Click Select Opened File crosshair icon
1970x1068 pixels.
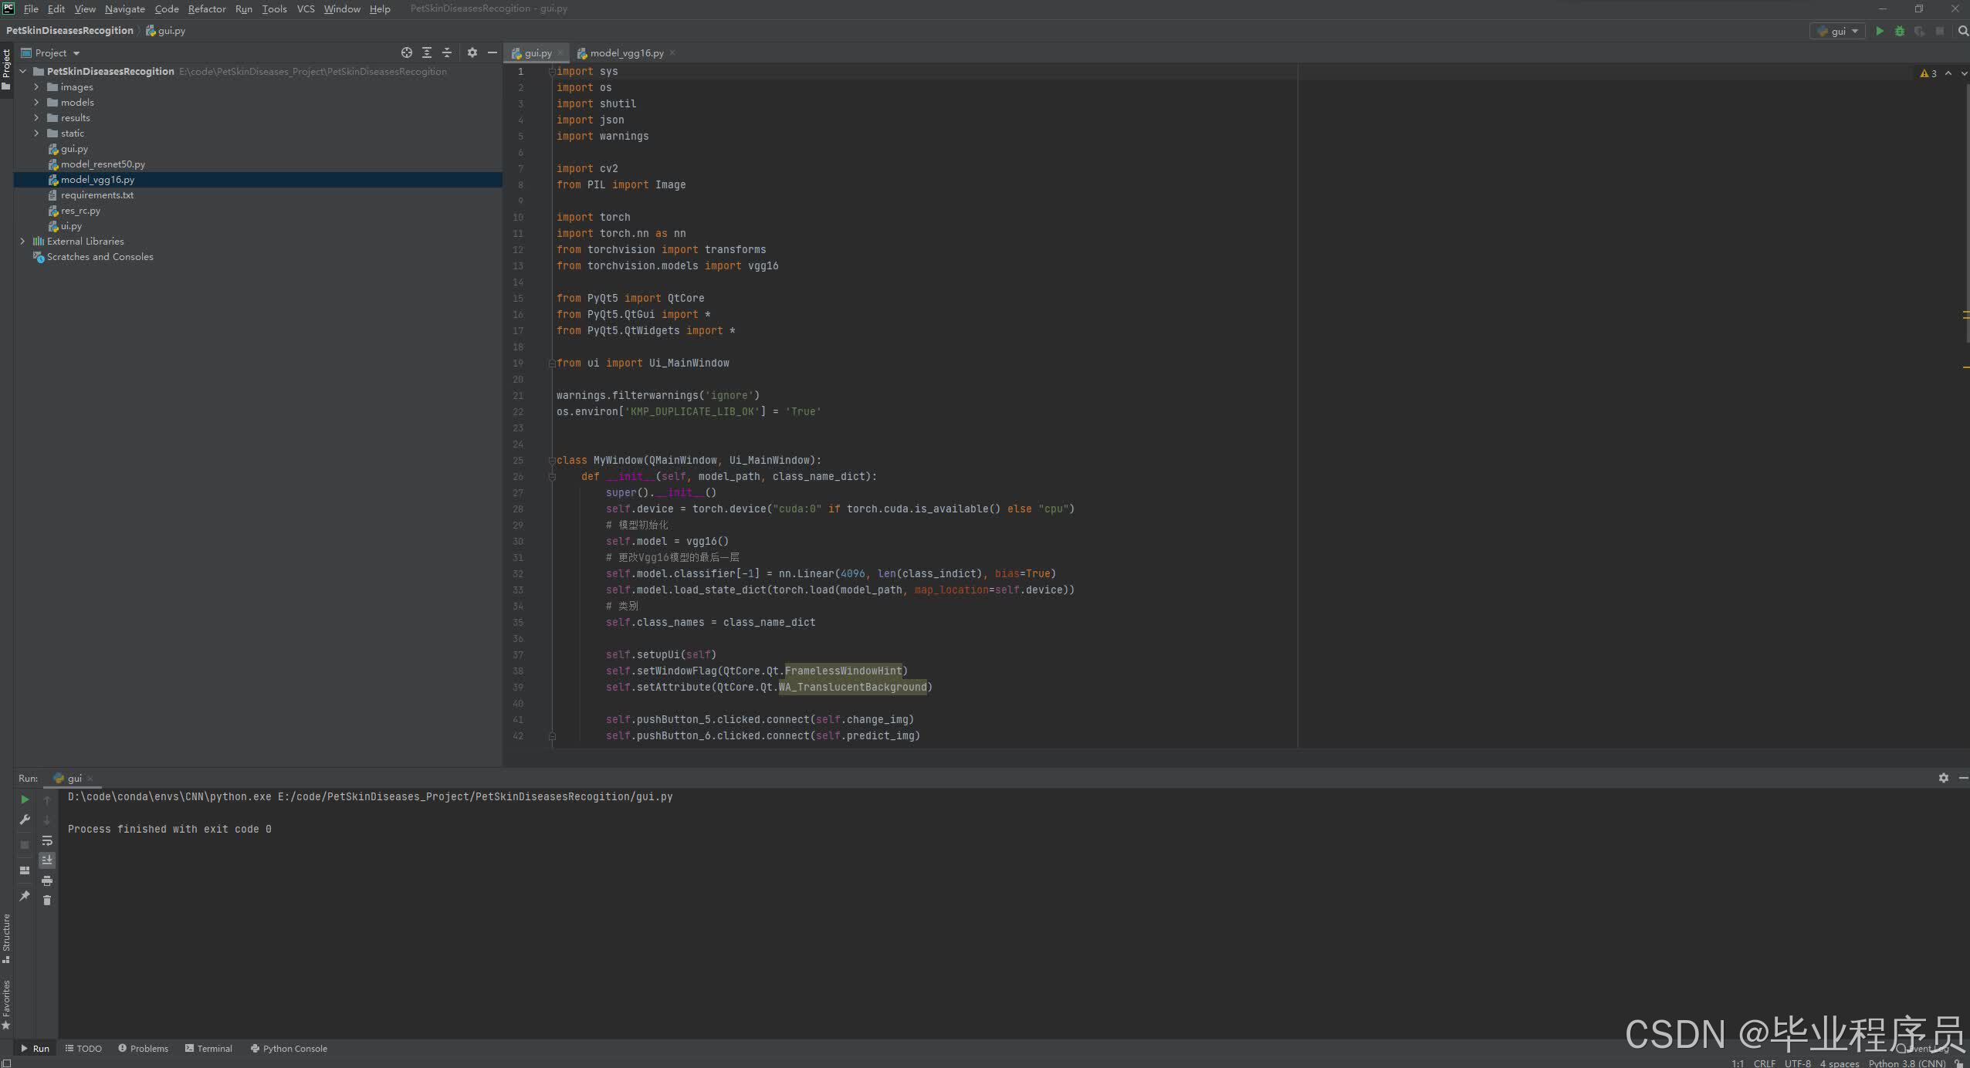pyautogui.click(x=407, y=52)
